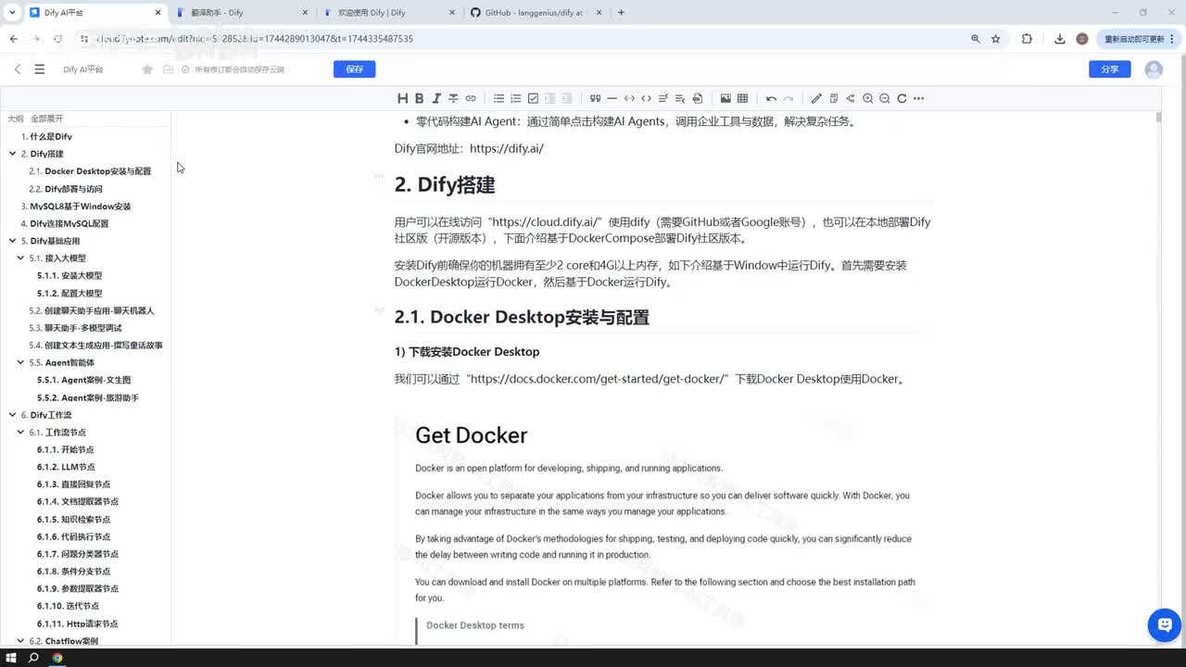Click the 2. Dify搭建 document heading

(x=445, y=184)
